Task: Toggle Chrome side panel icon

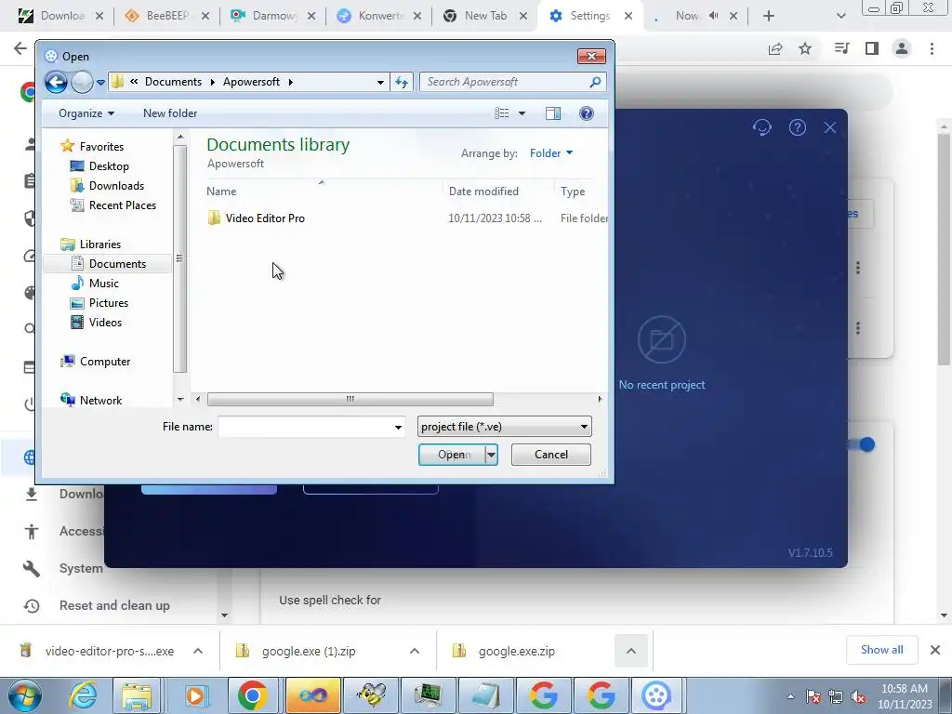Action: pos(872,48)
